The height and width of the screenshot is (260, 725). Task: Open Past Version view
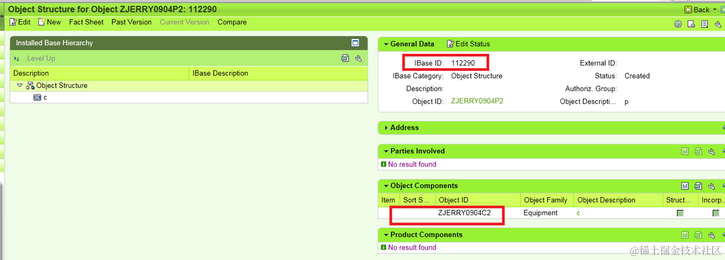tap(131, 22)
